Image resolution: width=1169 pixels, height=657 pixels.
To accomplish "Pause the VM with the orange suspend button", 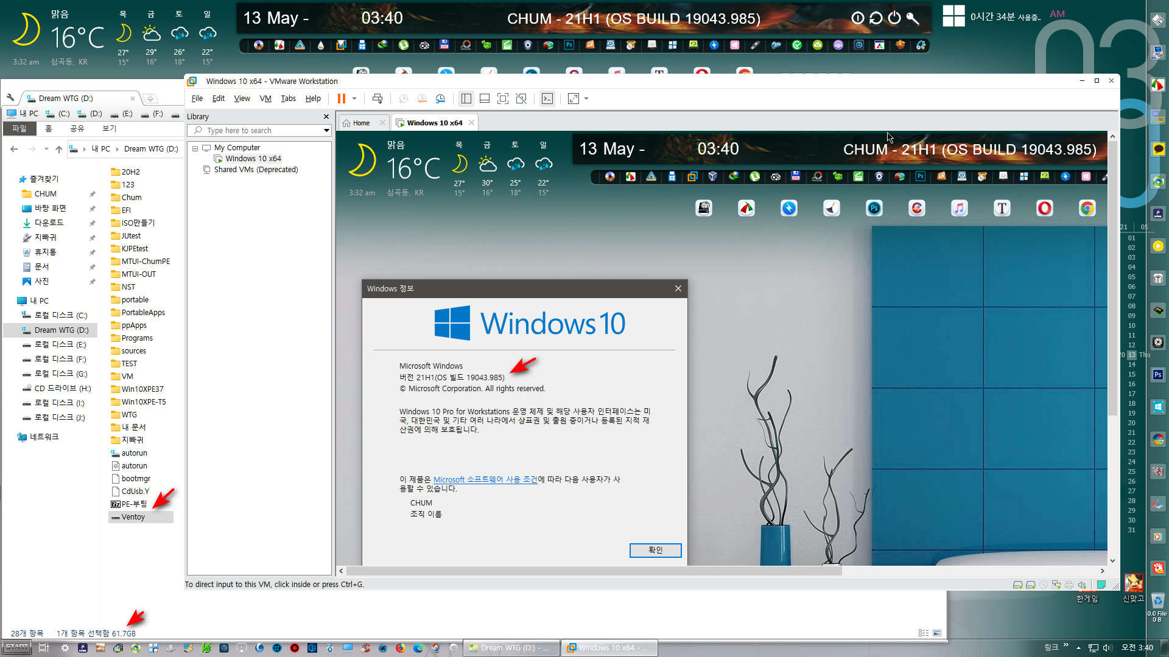I will point(341,99).
